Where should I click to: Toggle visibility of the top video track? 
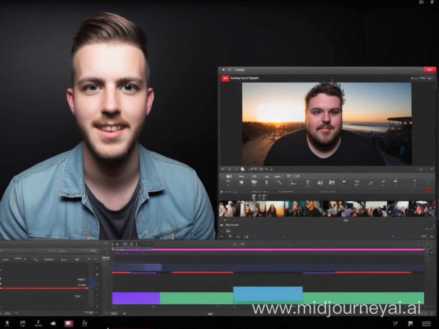pyautogui.click(x=1, y=268)
